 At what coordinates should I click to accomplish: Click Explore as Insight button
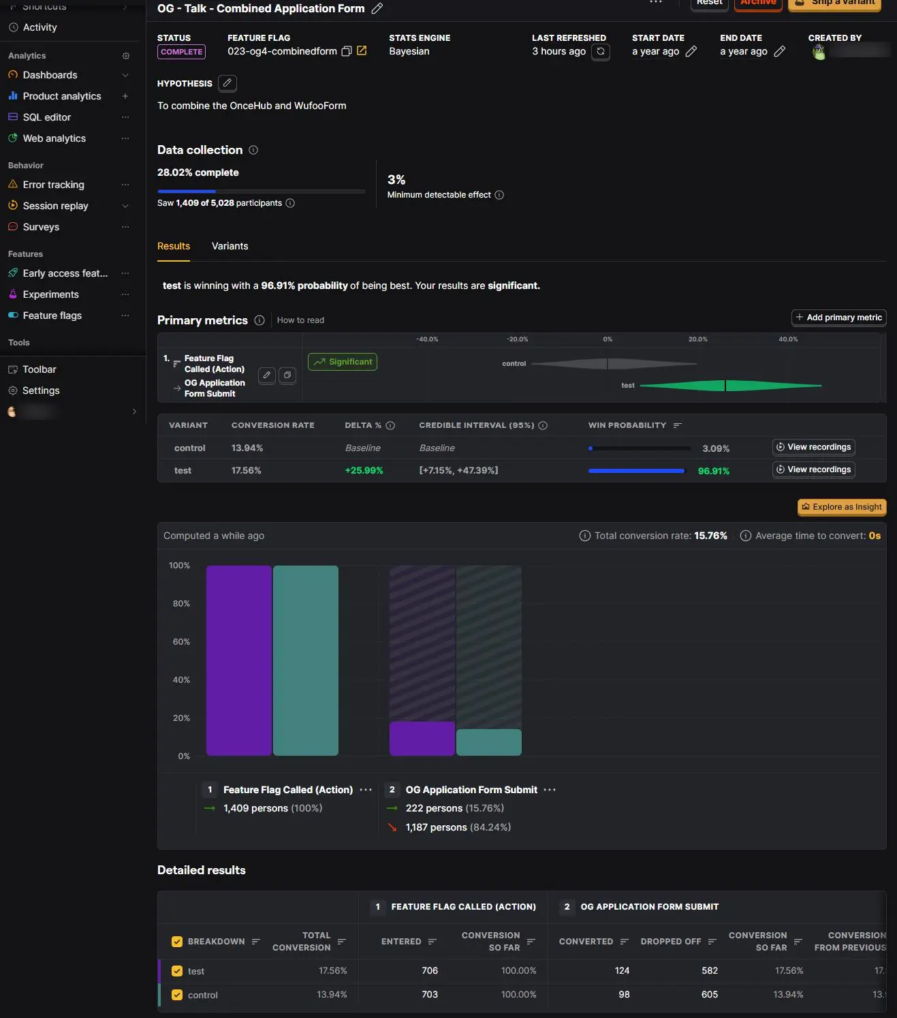pyautogui.click(x=842, y=507)
